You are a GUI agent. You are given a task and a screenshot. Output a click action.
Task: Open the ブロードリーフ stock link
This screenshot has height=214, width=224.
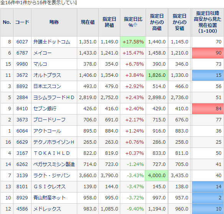(50, 120)
